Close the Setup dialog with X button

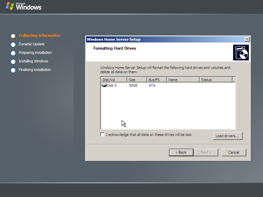pos(247,39)
